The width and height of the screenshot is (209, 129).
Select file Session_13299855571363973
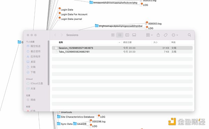(122, 48)
